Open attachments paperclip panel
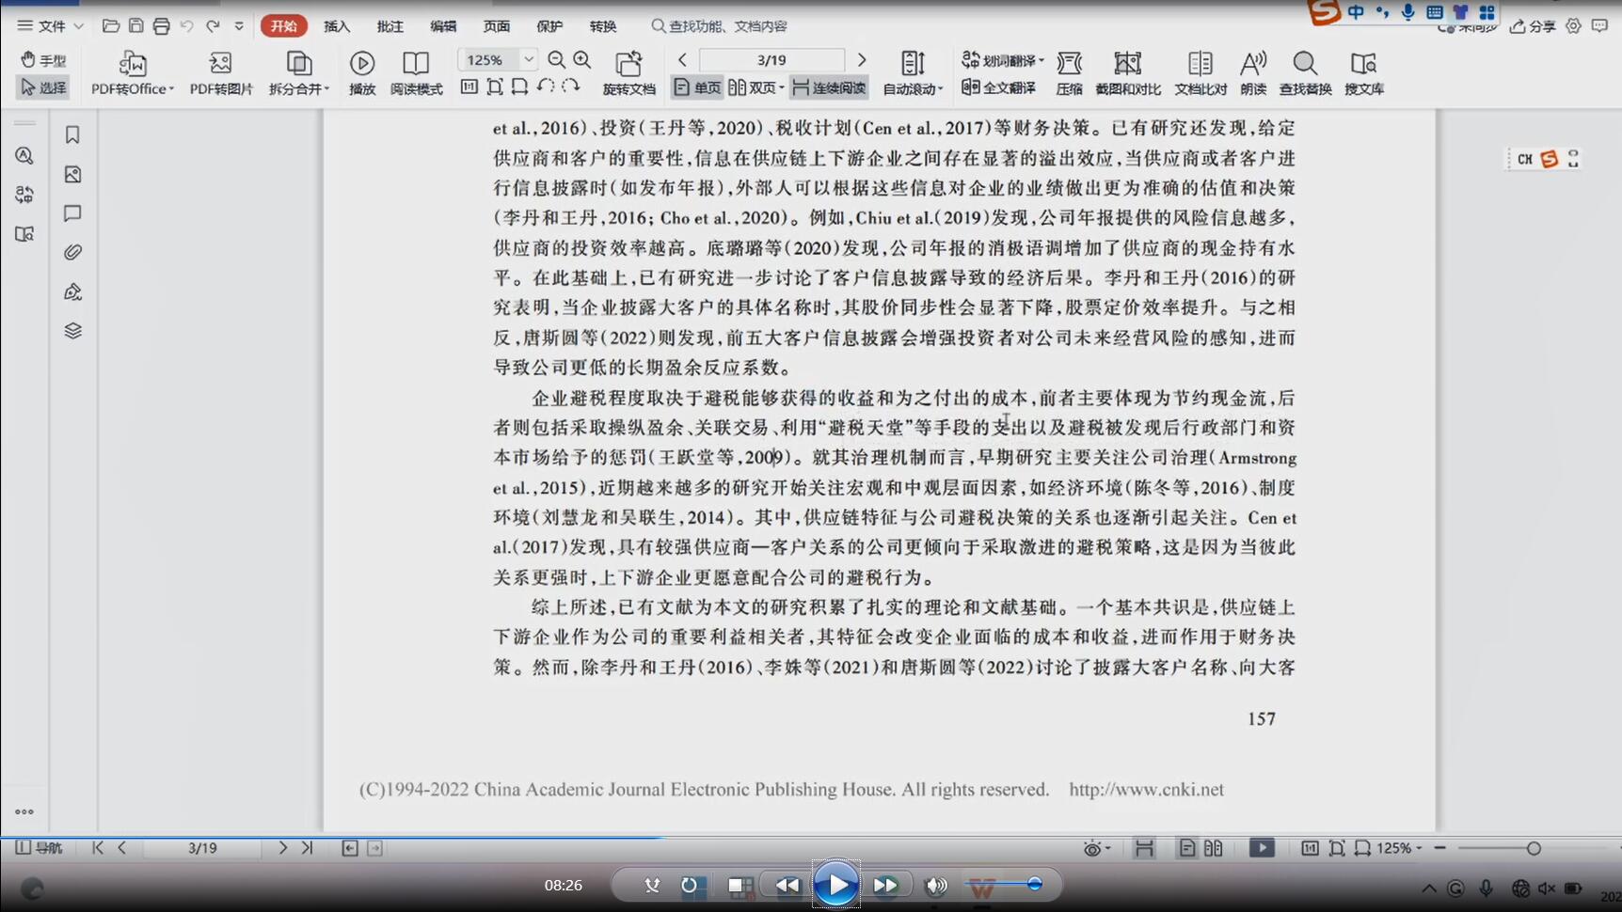Viewport: 1622px width, 912px height. coord(72,253)
